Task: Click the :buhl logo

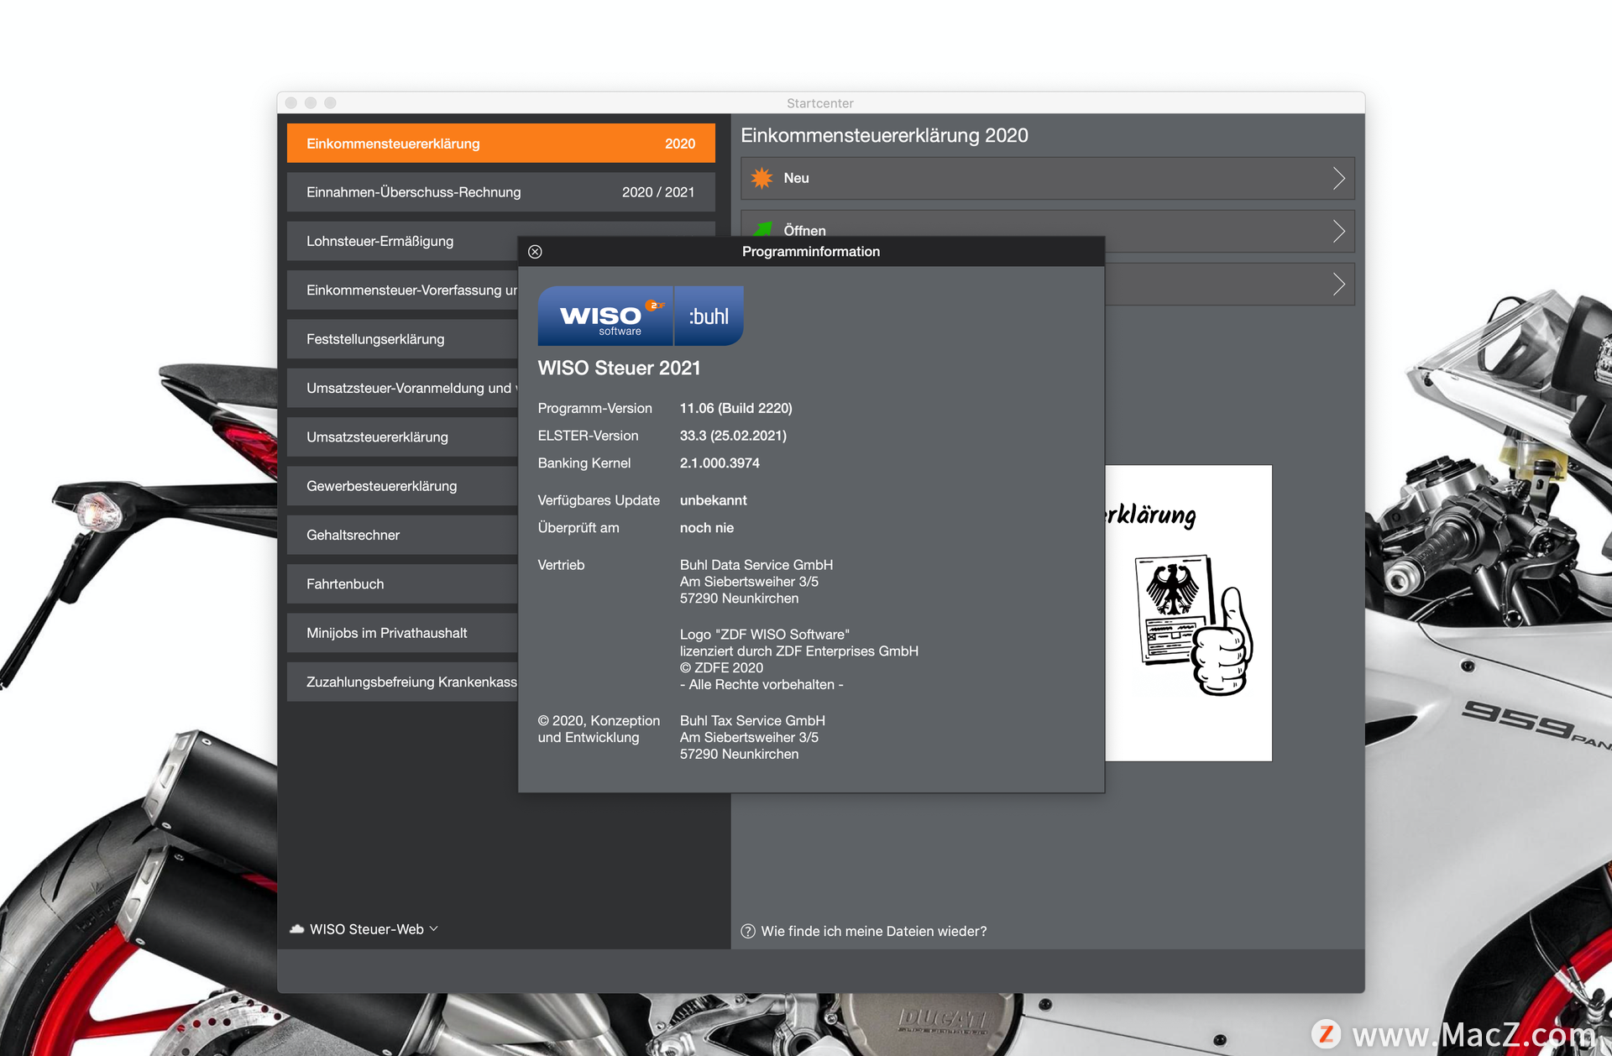Action: (709, 316)
